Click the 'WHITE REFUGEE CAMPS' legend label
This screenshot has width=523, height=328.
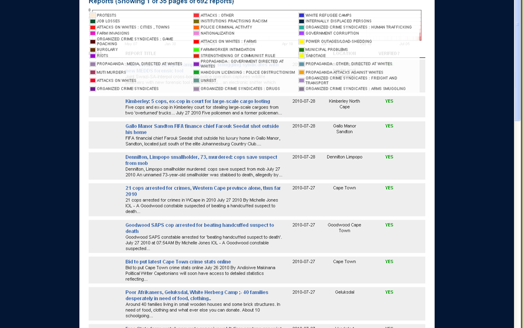(x=328, y=15)
